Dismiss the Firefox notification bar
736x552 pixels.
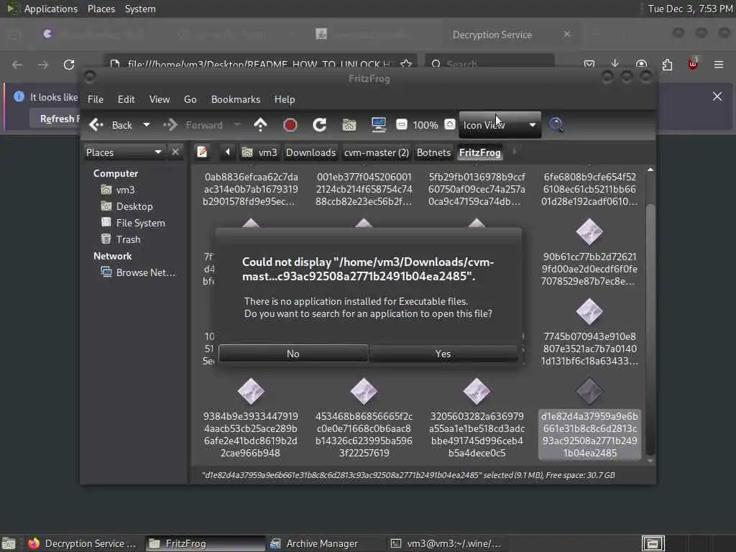tap(717, 97)
